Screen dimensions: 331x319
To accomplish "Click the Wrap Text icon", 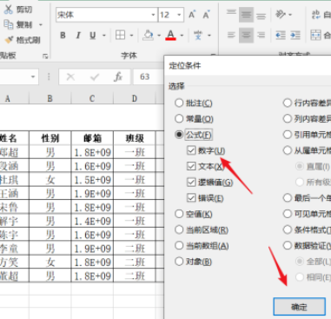I will pos(316,15).
